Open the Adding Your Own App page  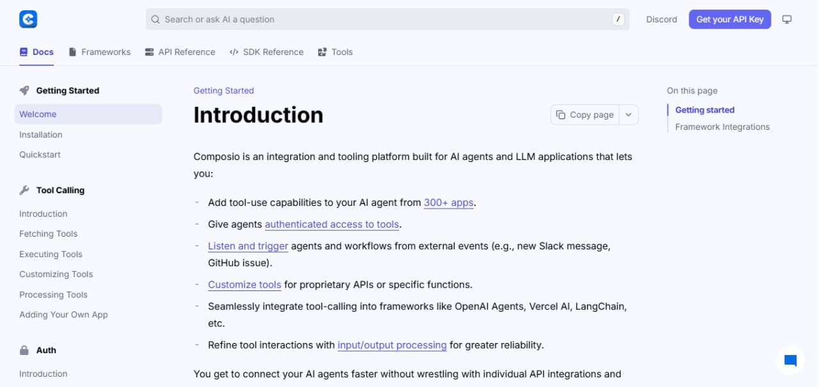63,314
